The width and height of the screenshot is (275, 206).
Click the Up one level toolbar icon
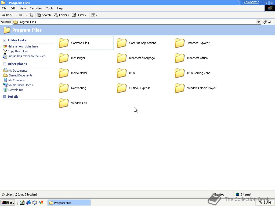point(31,15)
